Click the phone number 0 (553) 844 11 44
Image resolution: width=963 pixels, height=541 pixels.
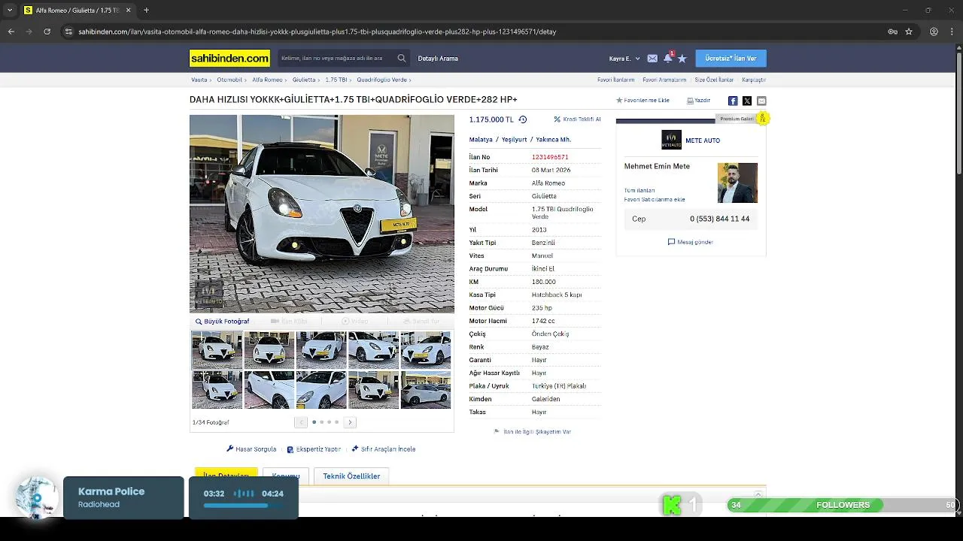pyautogui.click(x=719, y=219)
